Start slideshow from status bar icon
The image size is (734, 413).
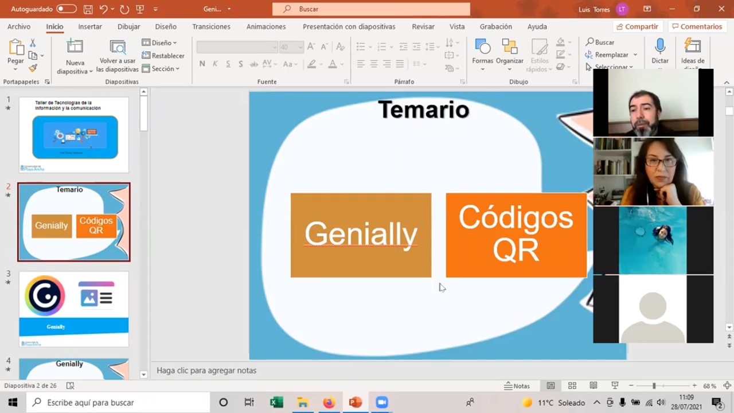[615, 386]
